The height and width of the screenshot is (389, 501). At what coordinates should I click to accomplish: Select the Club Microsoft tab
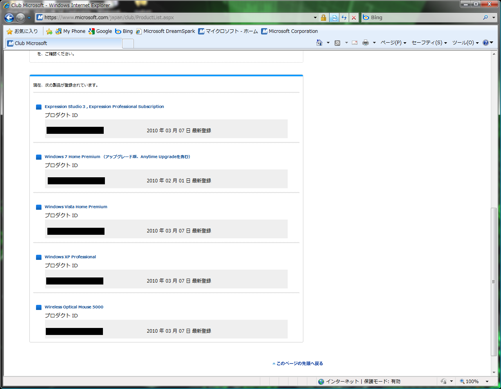pyautogui.click(x=64, y=43)
